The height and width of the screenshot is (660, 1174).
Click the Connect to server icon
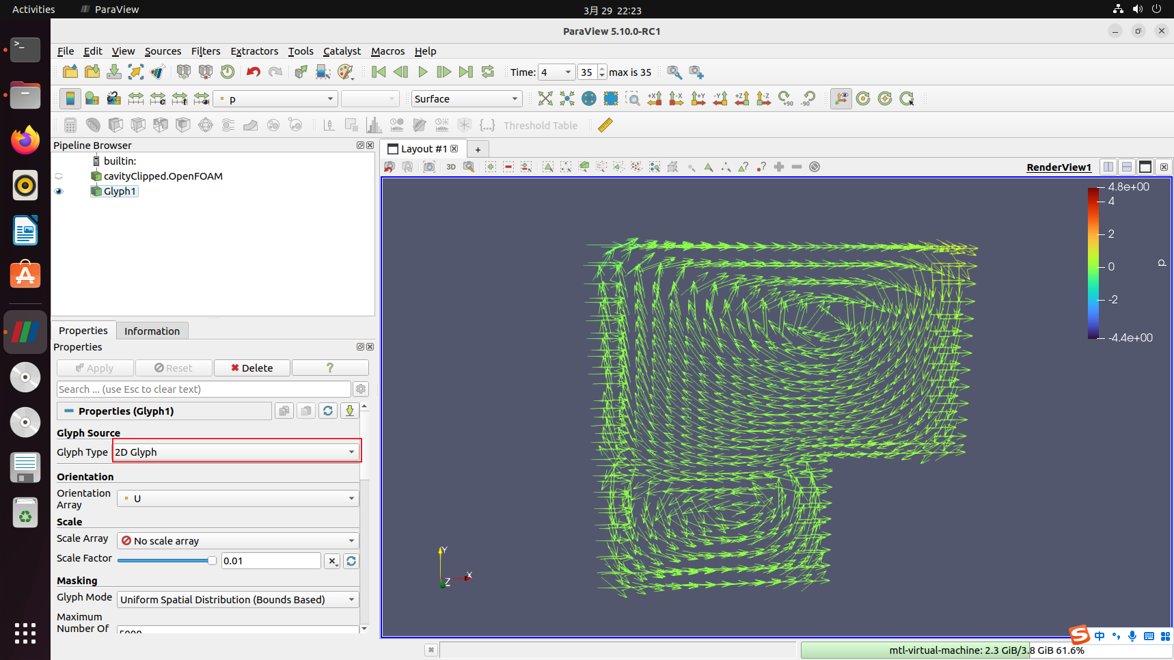[184, 72]
